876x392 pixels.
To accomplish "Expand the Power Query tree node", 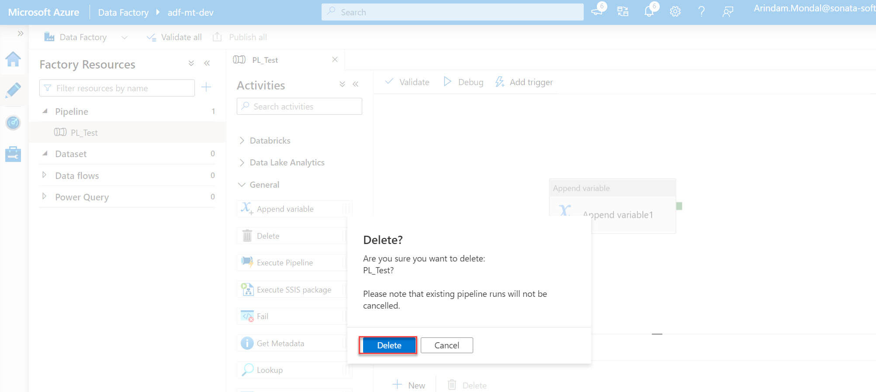I will (44, 196).
